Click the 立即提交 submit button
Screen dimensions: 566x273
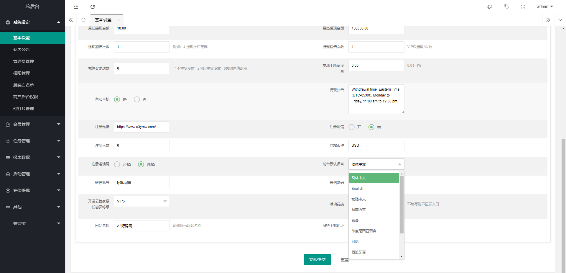pos(317,259)
